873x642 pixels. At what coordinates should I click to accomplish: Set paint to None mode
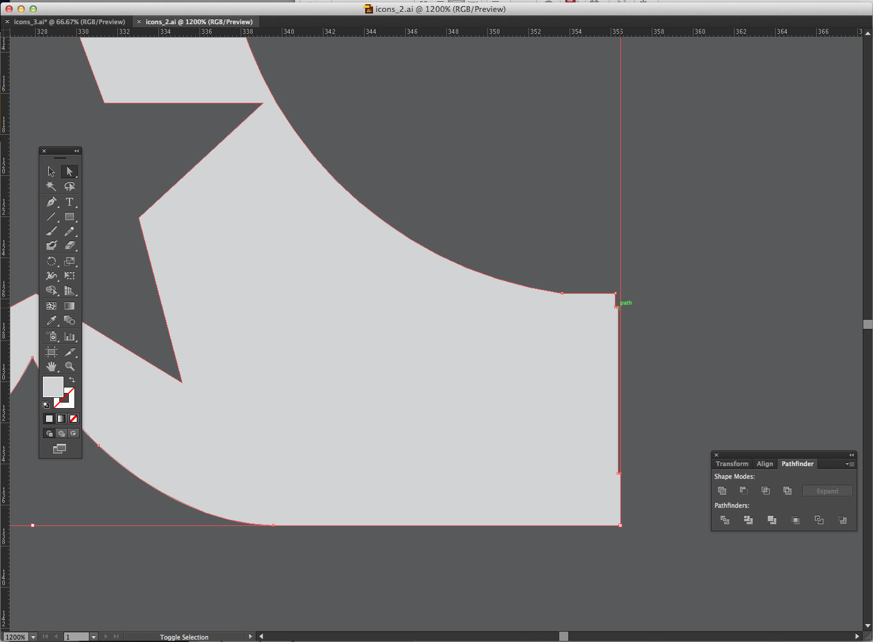(x=73, y=418)
